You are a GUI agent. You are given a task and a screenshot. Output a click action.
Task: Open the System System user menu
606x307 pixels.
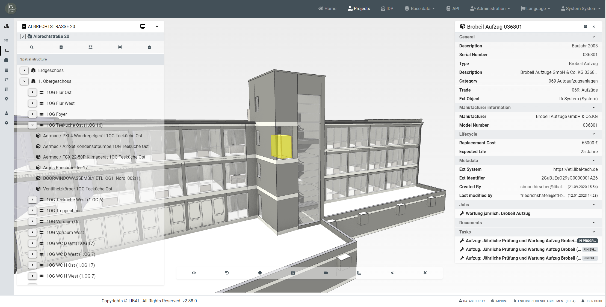[581, 8]
